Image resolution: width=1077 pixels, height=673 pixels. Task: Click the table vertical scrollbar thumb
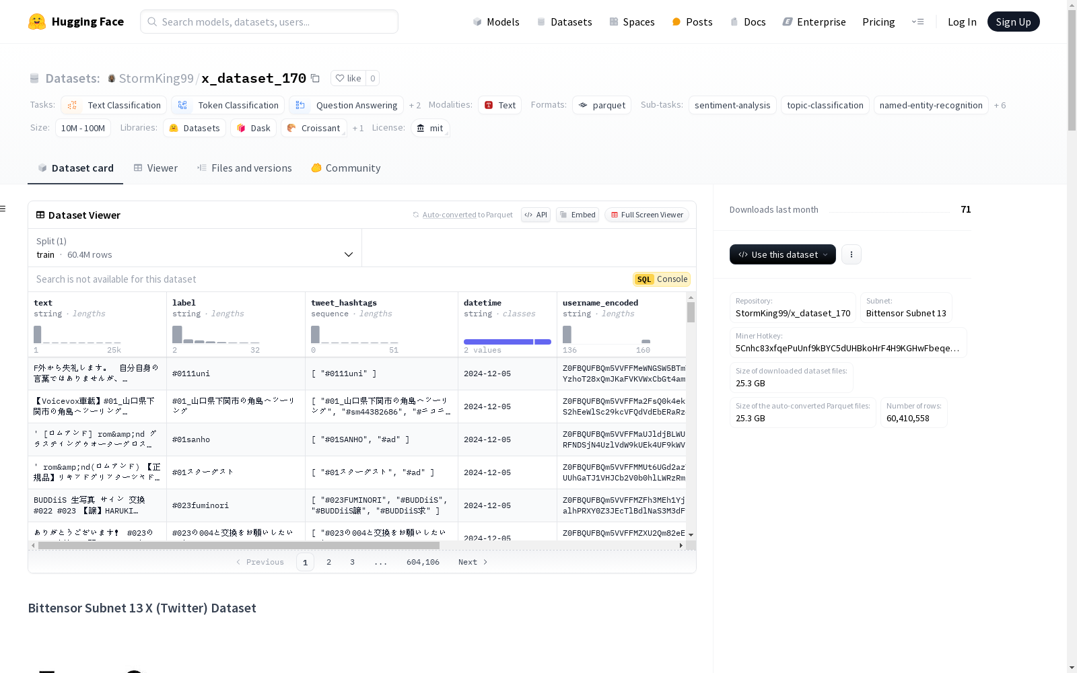coord(691,312)
